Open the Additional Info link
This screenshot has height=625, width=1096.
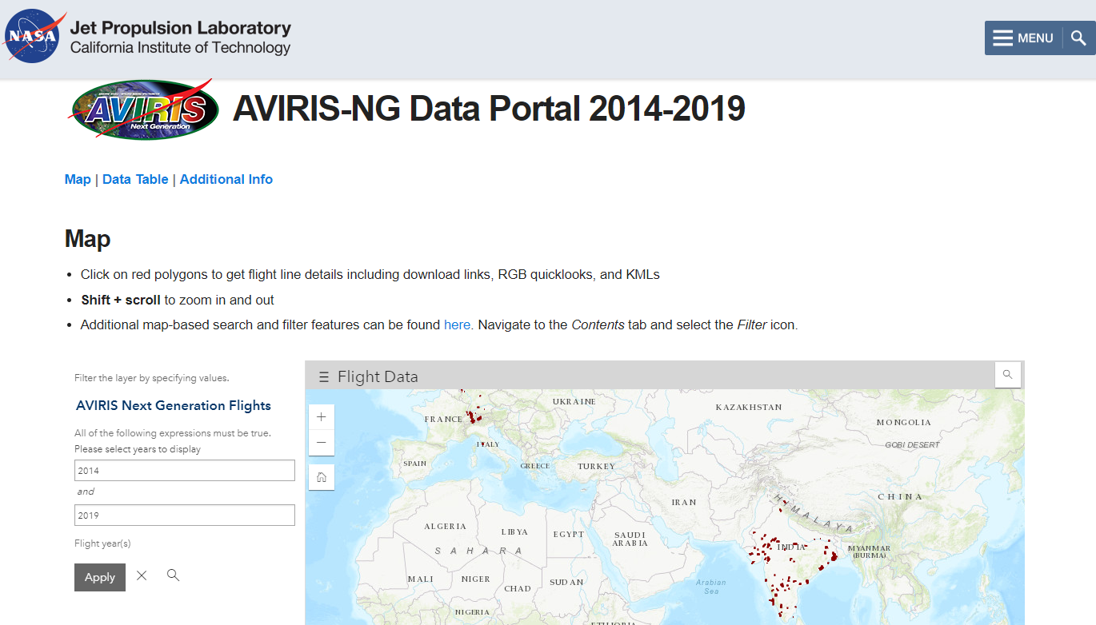click(x=226, y=179)
